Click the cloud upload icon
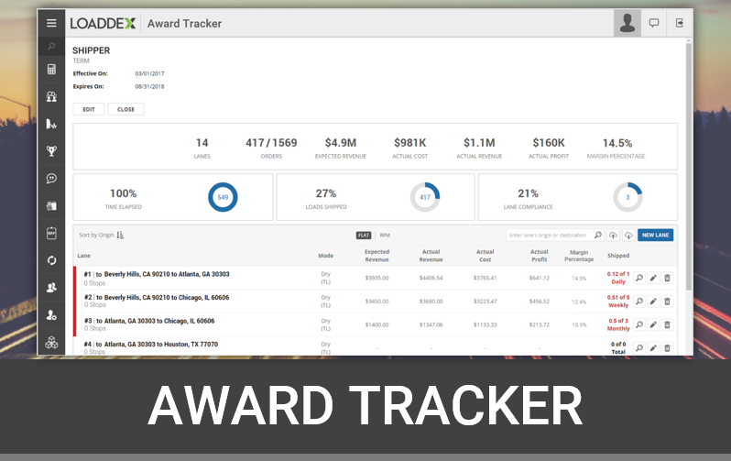Screen dimensions: 731x461 click(x=613, y=235)
